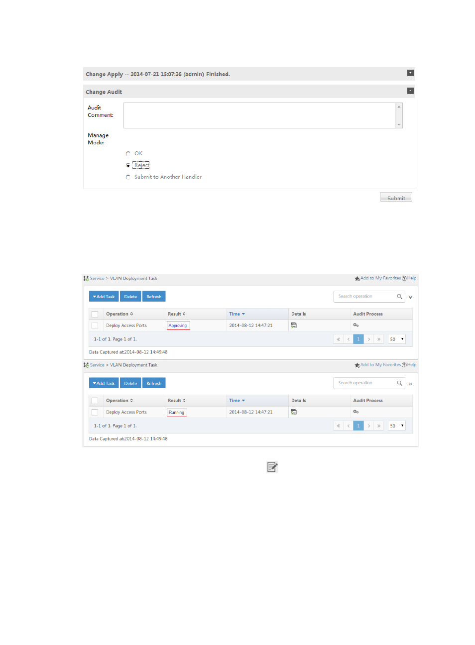Click Delete in the Approving task list
The image size is (475, 645).
[x=130, y=297]
